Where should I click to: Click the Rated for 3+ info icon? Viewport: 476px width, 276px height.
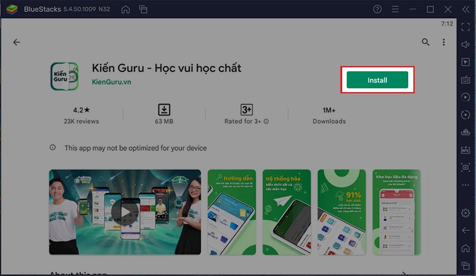pos(266,121)
